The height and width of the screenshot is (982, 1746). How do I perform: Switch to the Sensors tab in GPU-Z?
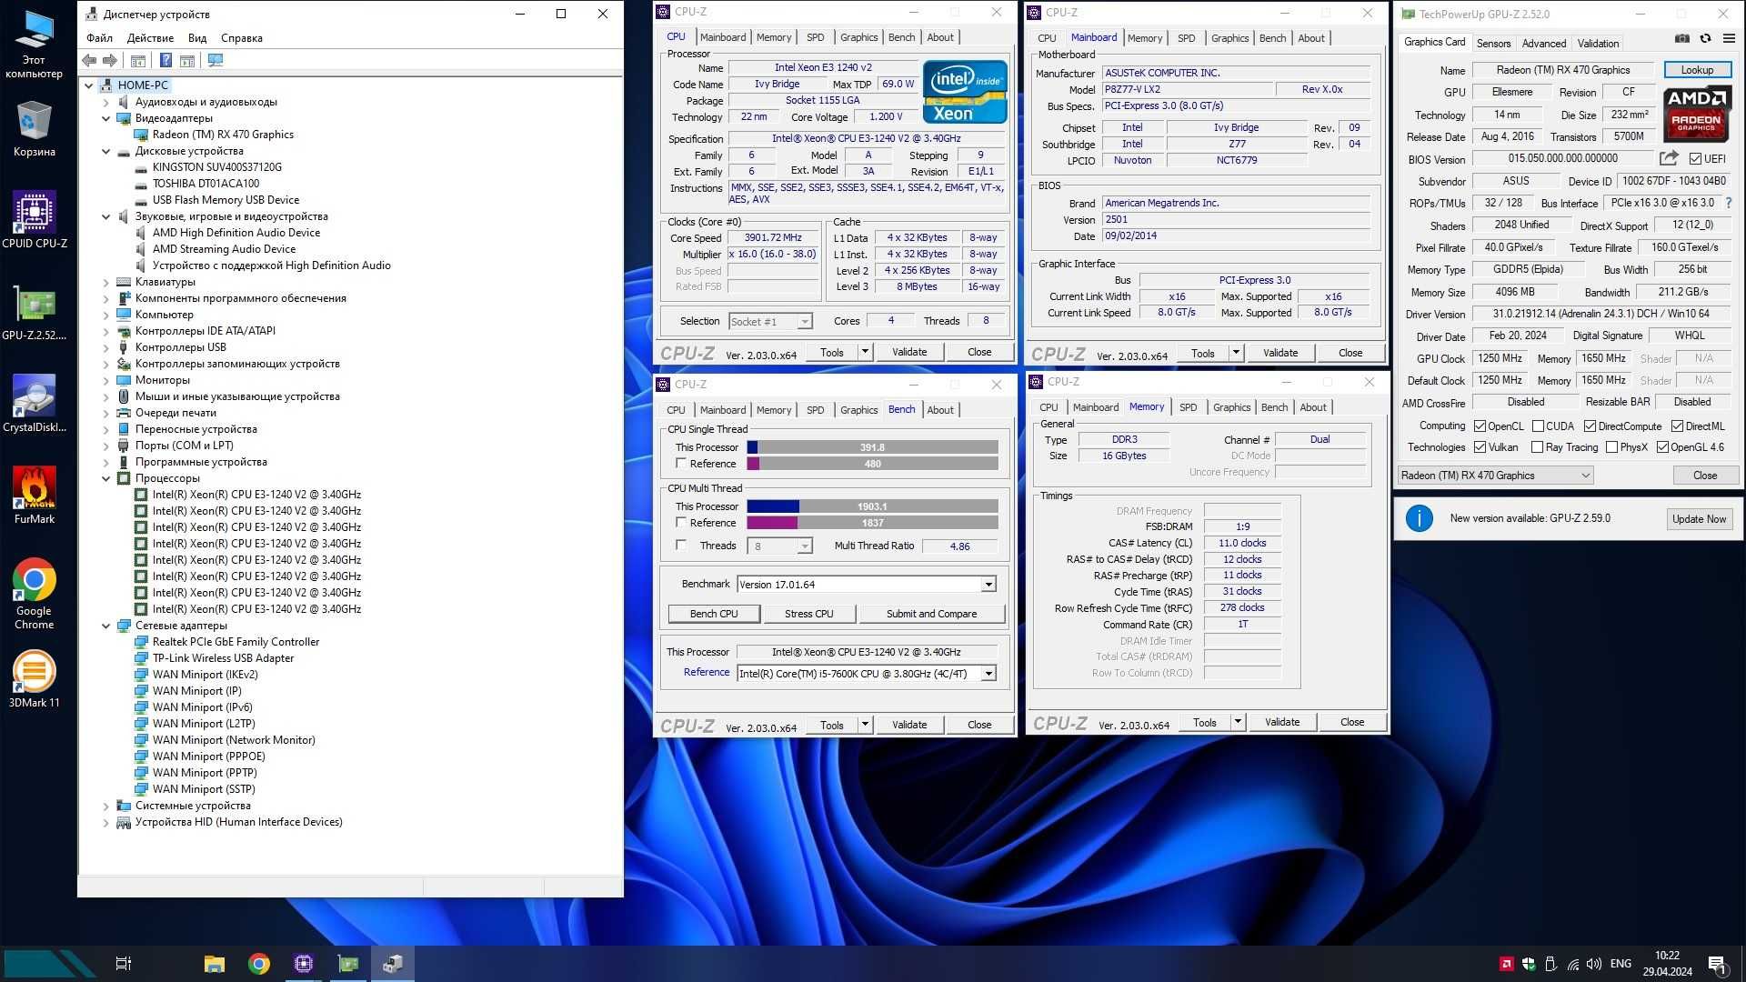1493,44
